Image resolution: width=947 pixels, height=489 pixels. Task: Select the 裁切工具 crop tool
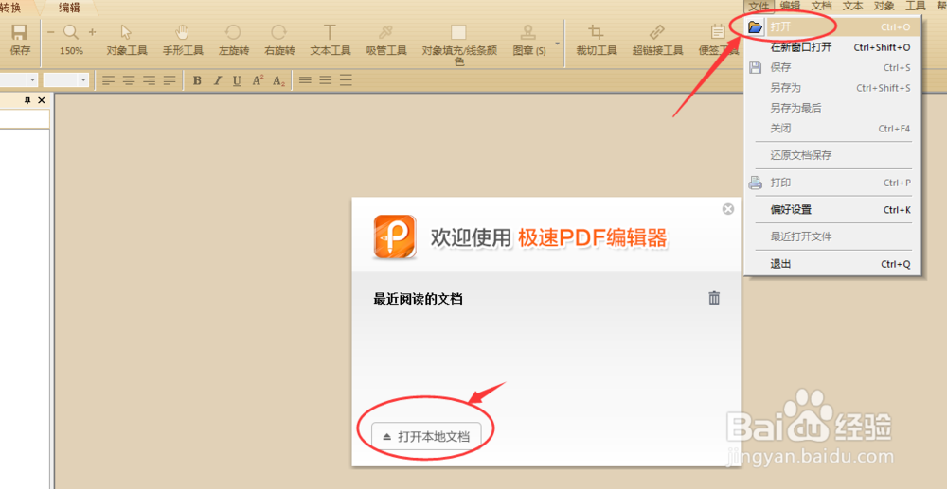[x=597, y=40]
